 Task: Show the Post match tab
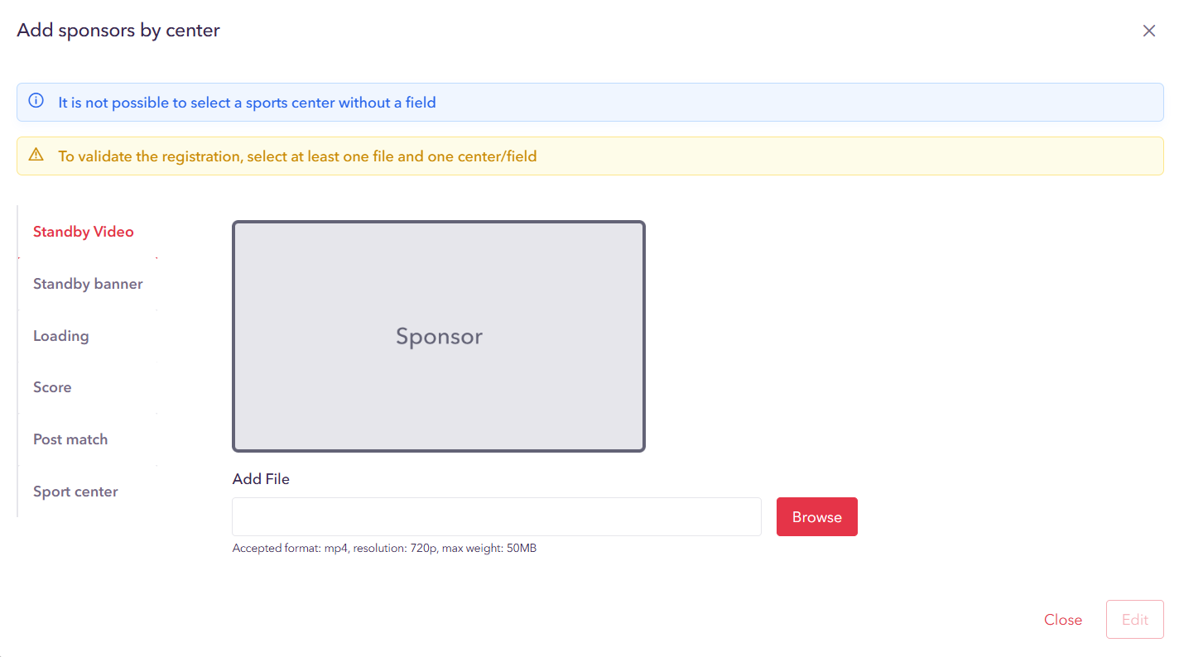click(x=70, y=439)
